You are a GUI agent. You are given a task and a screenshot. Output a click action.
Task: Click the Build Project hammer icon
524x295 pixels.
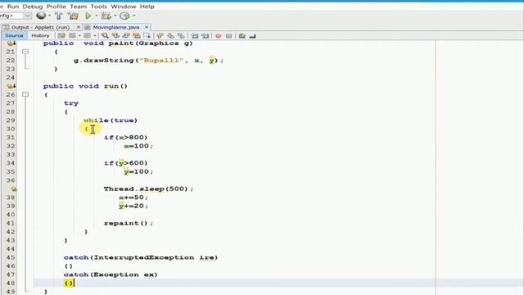pyautogui.click(x=58, y=16)
